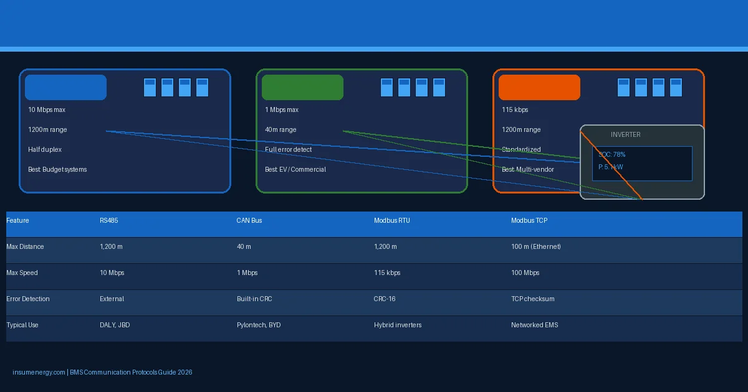This screenshot has height=392, width=748.
Task: Click "1 Mbps max" in the green card
Action: pyautogui.click(x=282, y=110)
